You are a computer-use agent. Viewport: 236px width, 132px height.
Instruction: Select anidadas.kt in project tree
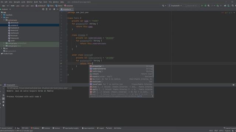coord(13,25)
